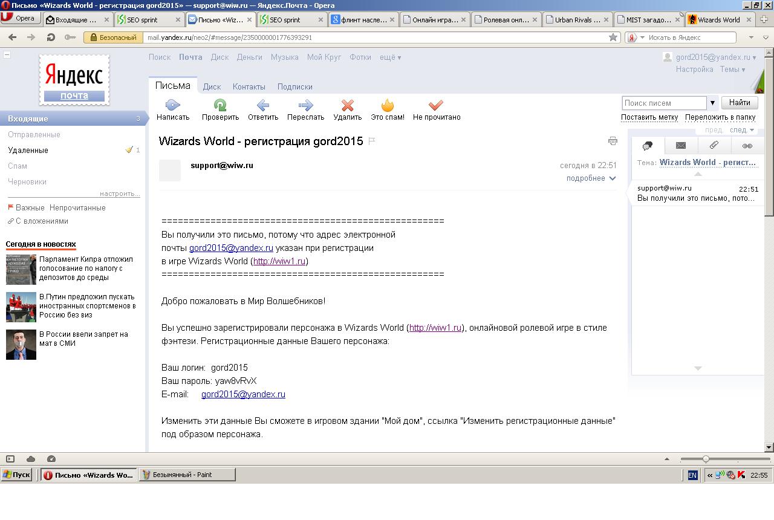Screen dimensions: 774x520
Task: Show message details with подробнее
Action: [x=591, y=178]
